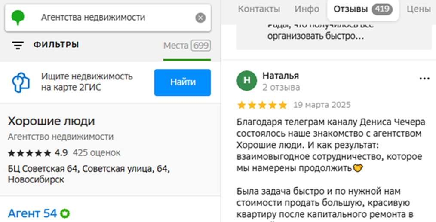Clear the search field with the X
The image size is (436, 222).
200,18
